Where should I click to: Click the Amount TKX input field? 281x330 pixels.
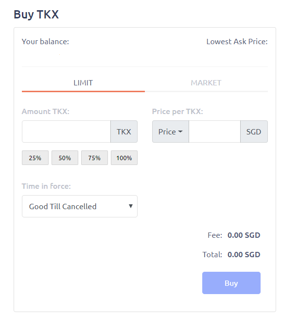click(67, 132)
